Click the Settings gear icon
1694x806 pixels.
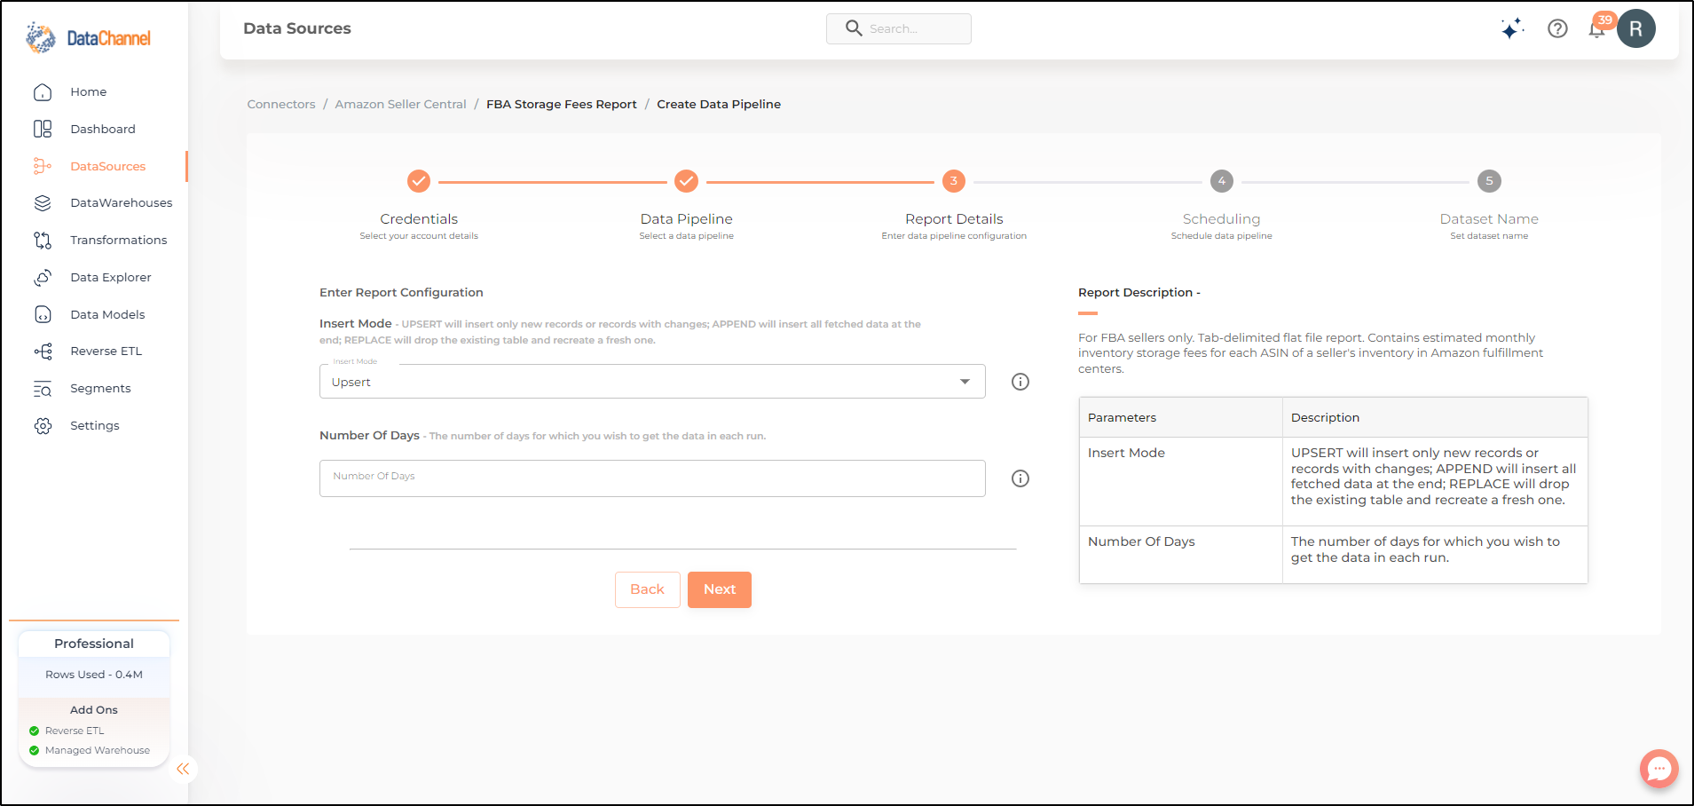tap(43, 426)
